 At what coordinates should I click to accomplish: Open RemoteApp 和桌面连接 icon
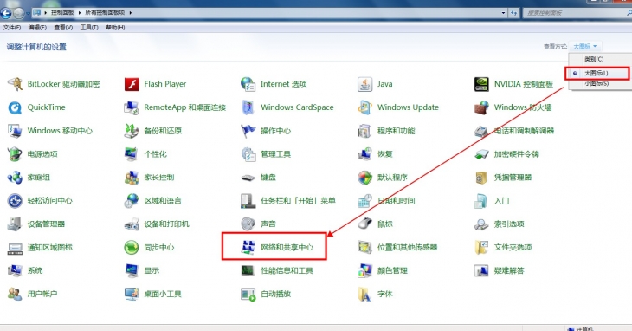[x=132, y=107]
